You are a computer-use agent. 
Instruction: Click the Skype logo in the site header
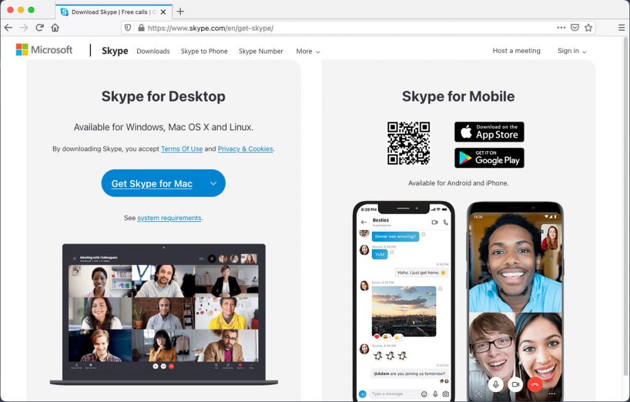pos(114,51)
